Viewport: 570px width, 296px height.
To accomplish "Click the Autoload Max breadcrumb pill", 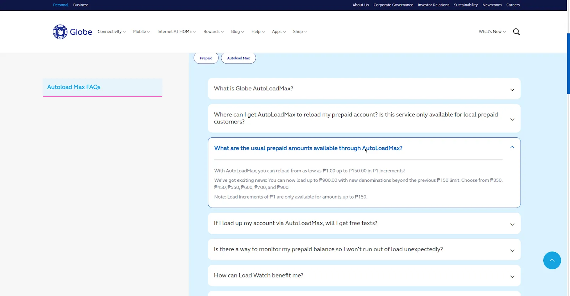I will 238,58.
